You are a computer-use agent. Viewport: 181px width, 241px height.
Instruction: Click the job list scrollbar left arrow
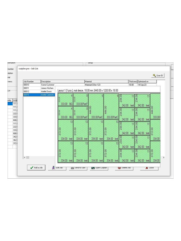pyautogui.click(x=24, y=158)
